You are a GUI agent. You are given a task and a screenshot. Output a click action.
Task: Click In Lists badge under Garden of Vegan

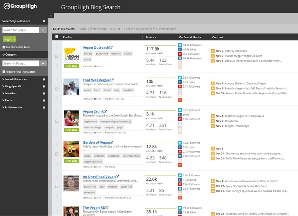(72, 161)
